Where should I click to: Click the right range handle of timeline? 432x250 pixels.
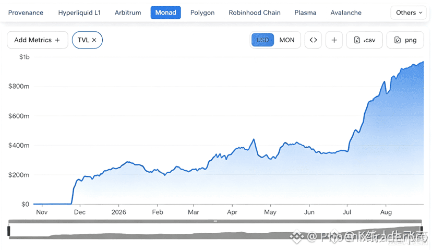[x=422, y=231]
